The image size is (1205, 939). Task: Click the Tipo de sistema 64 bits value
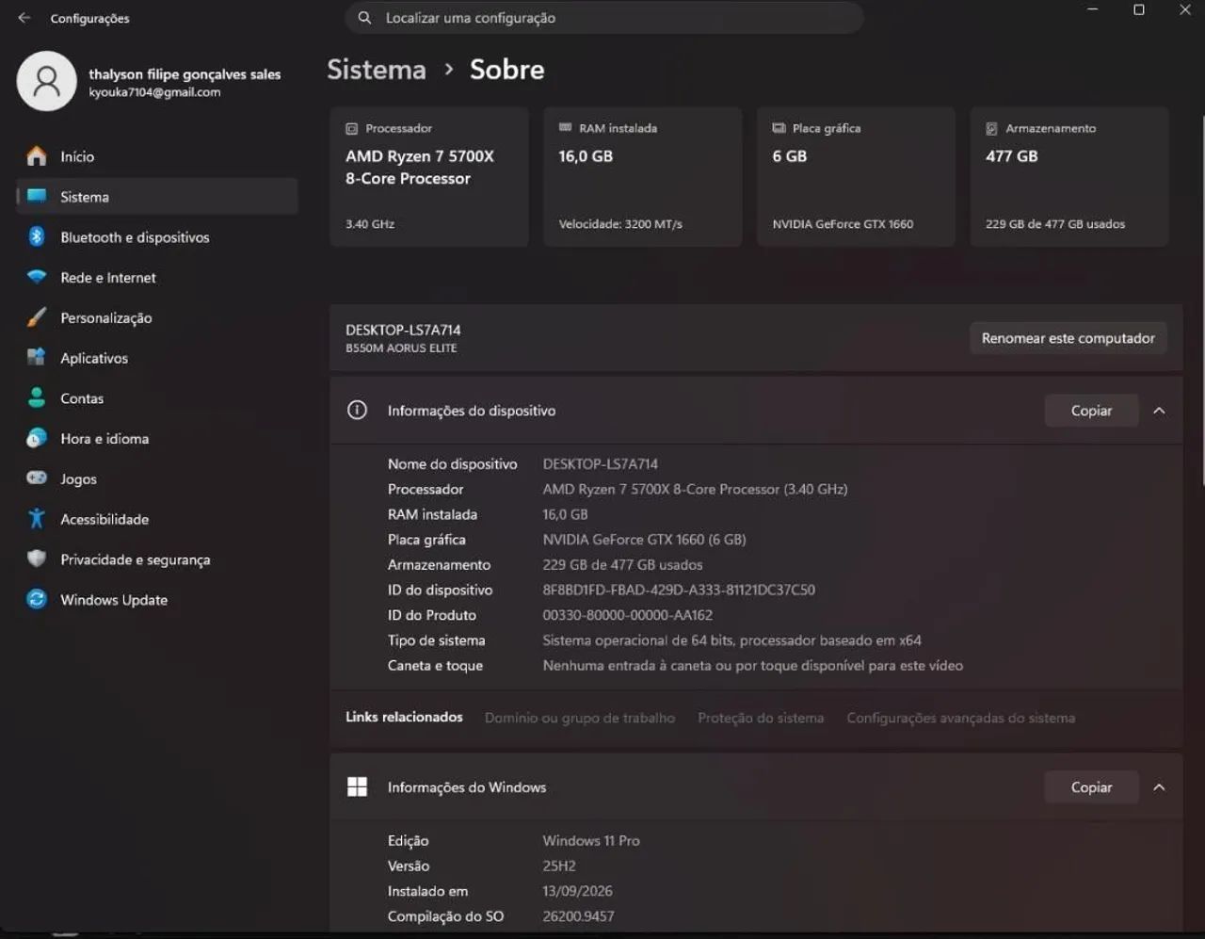731,640
